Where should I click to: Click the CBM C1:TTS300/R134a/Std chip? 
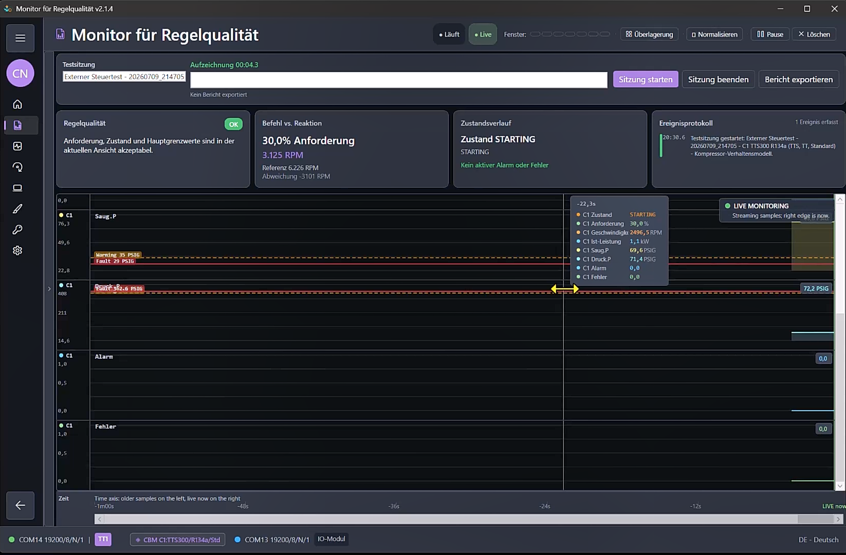(177, 540)
